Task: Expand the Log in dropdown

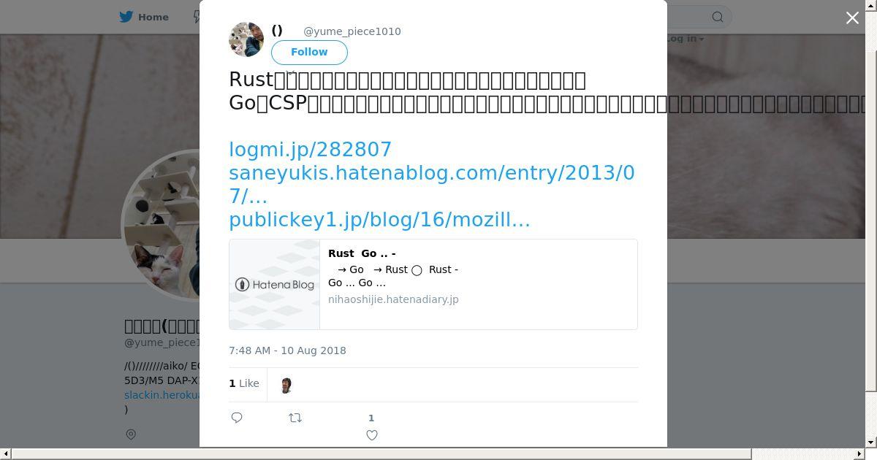Action: coord(685,39)
